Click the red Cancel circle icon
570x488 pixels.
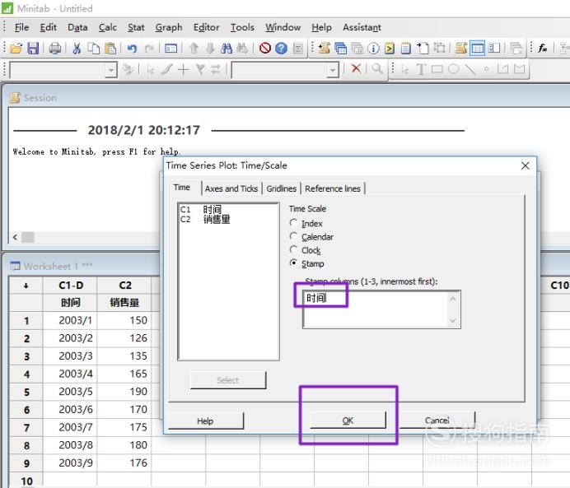[265, 48]
